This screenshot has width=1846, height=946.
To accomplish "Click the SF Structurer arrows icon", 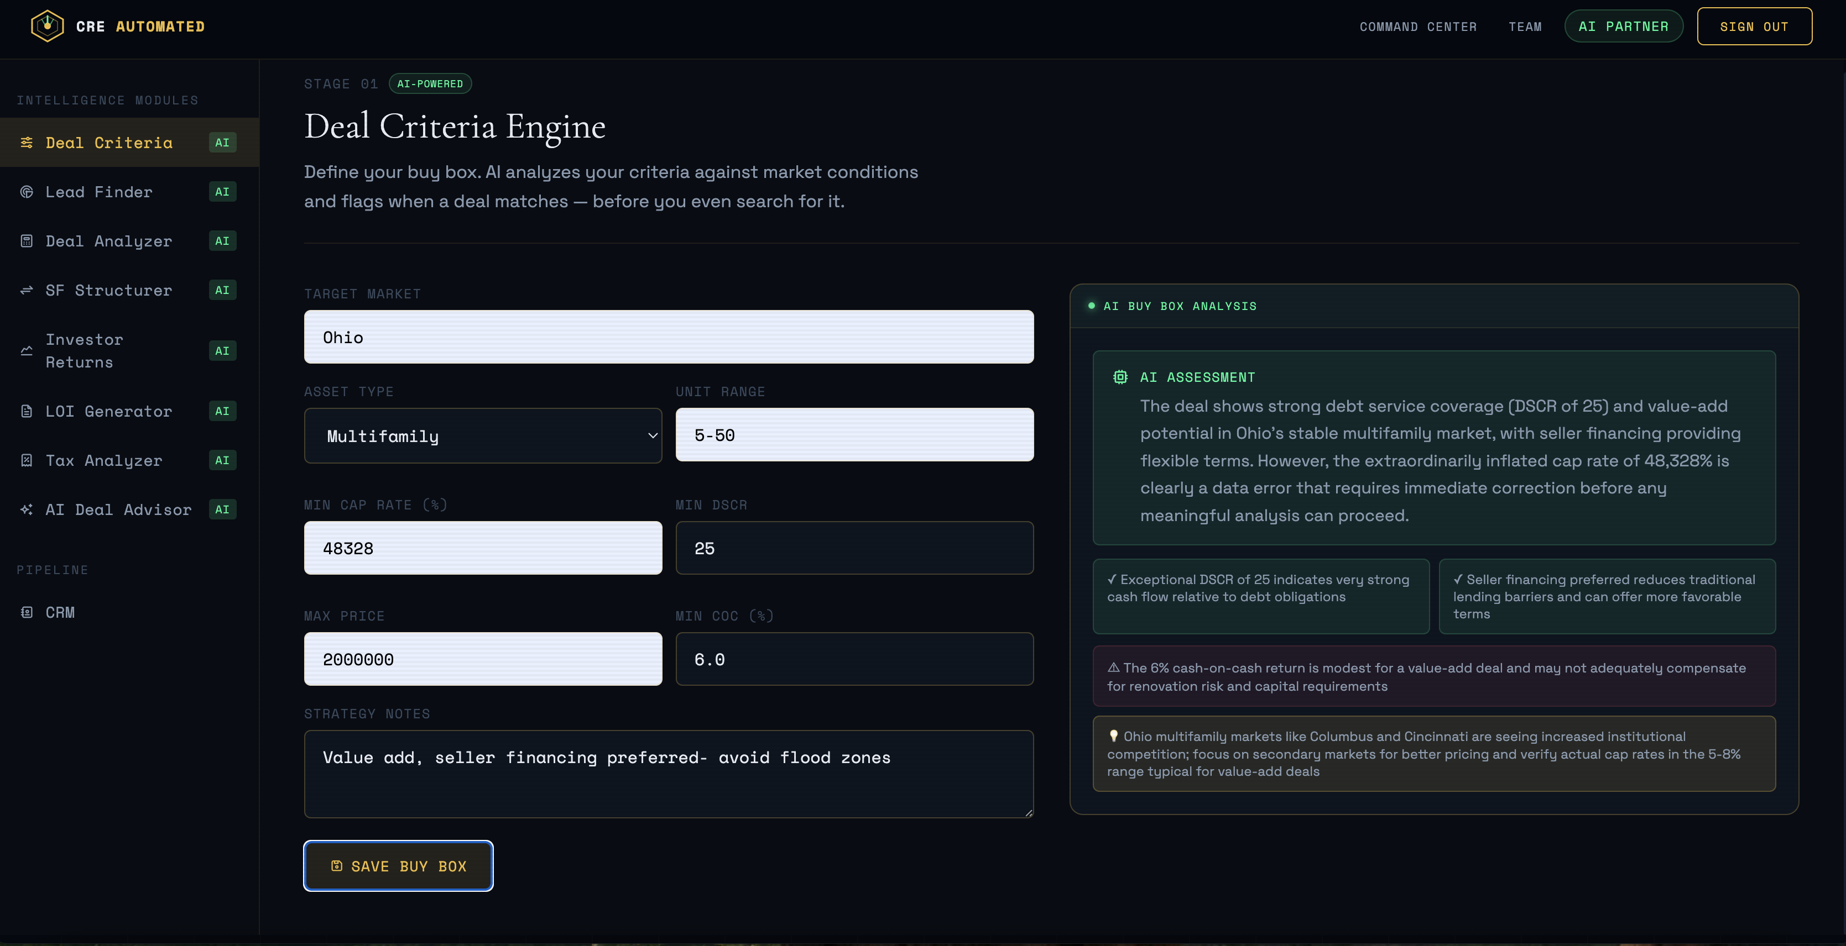I will tap(27, 290).
